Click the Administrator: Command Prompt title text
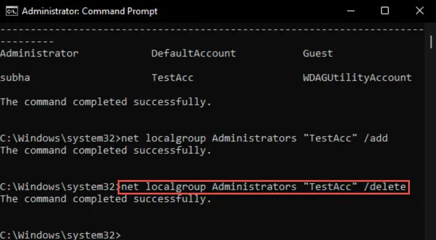Image resolution: width=436 pixels, height=240 pixels. click(x=90, y=11)
